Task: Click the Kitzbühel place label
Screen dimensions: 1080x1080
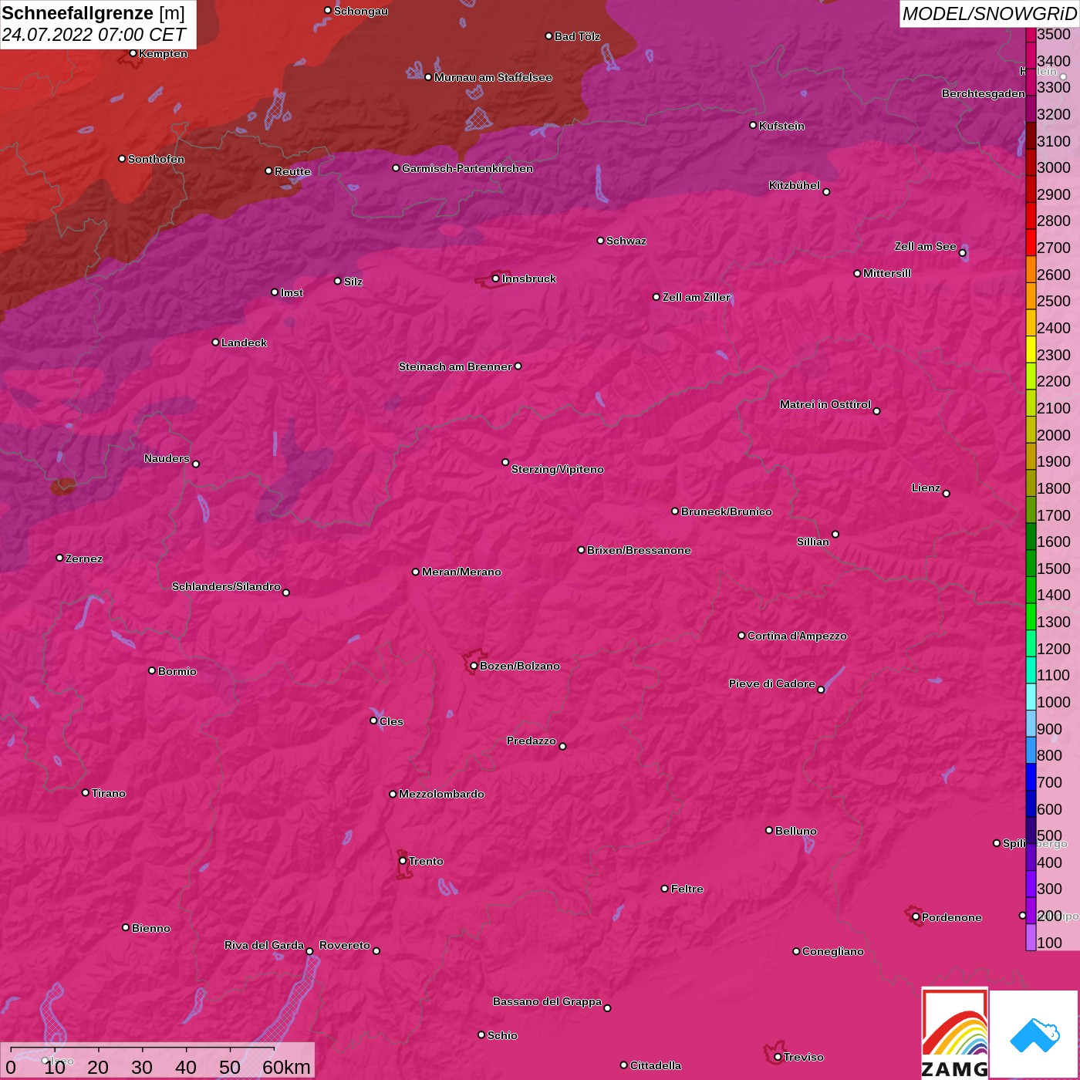Action: point(795,185)
